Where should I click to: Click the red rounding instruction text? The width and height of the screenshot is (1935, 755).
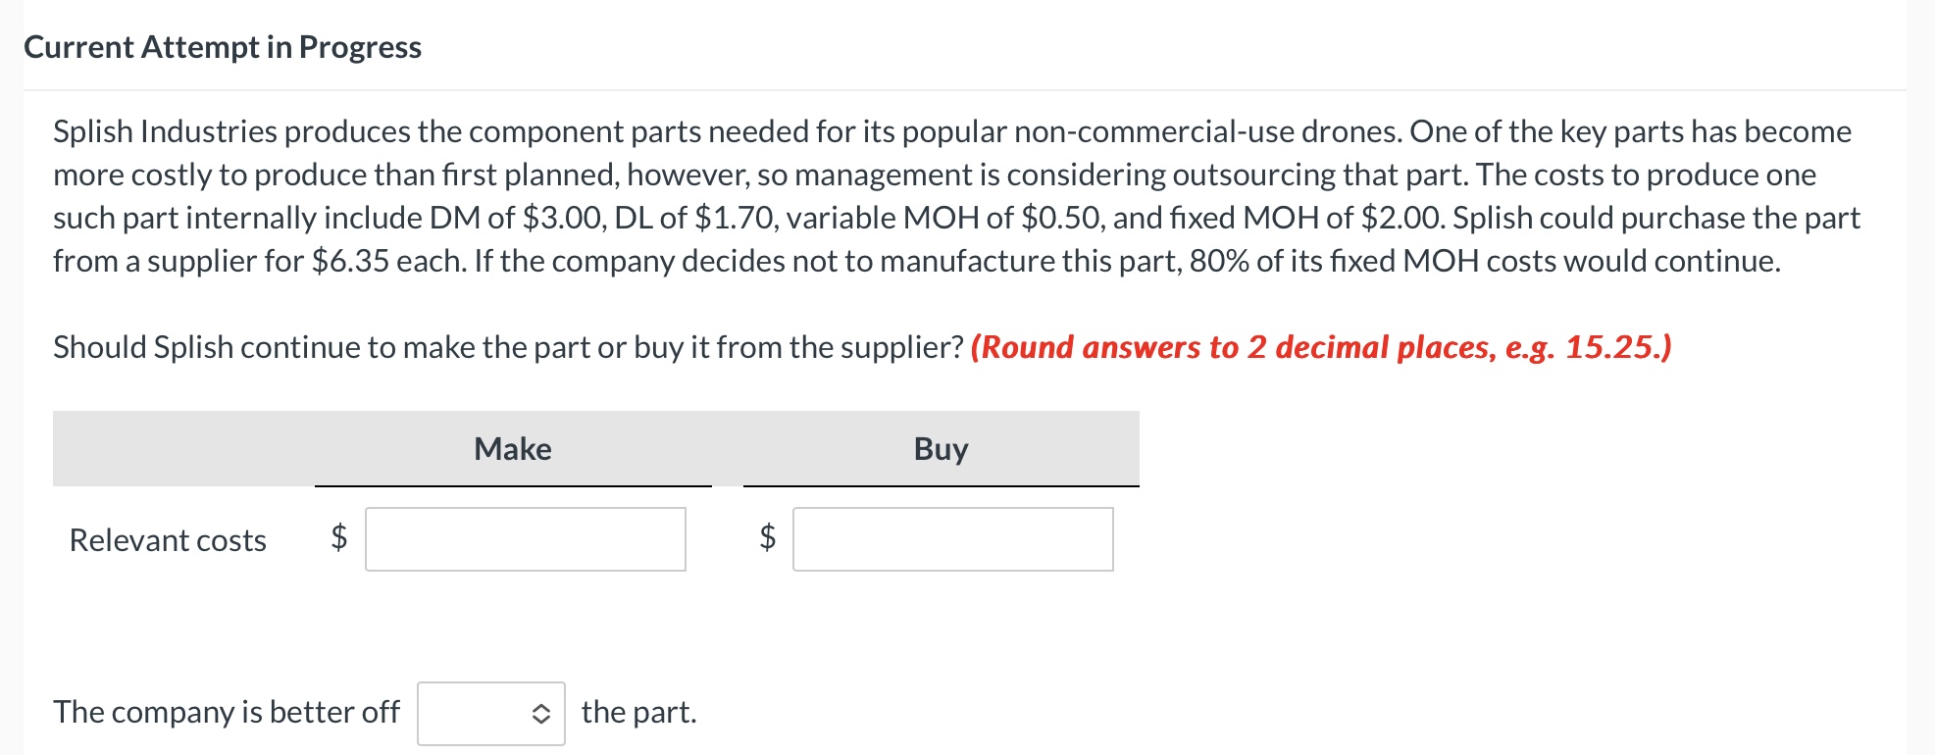tap(1321, 347)
